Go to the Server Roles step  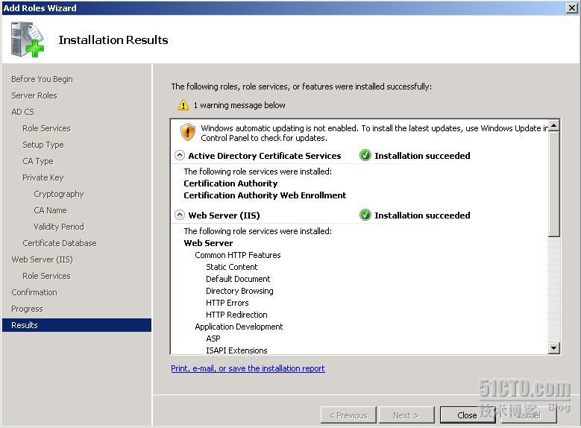click(34, 95)
